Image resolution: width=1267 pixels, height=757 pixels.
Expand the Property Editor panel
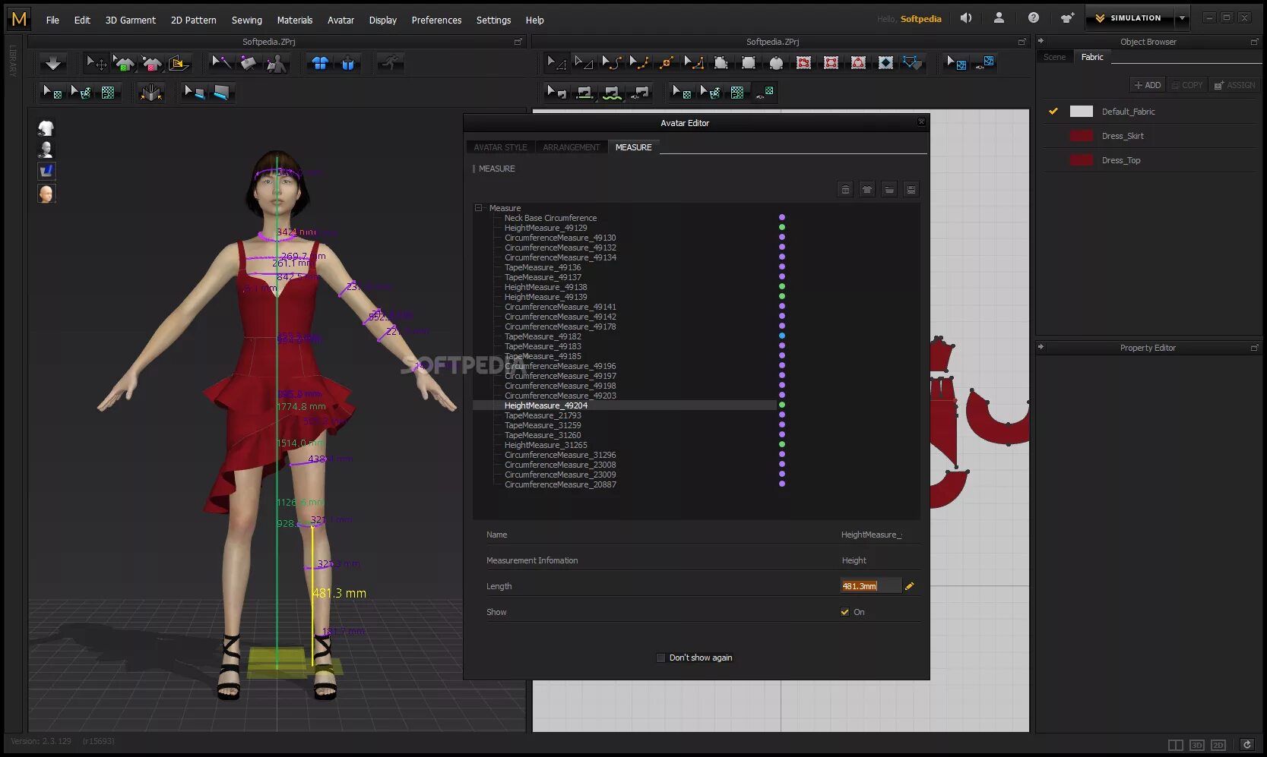(x=1040, y=347)
